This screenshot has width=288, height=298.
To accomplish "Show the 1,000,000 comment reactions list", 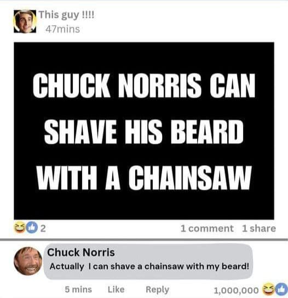I will tap(236, 290).
